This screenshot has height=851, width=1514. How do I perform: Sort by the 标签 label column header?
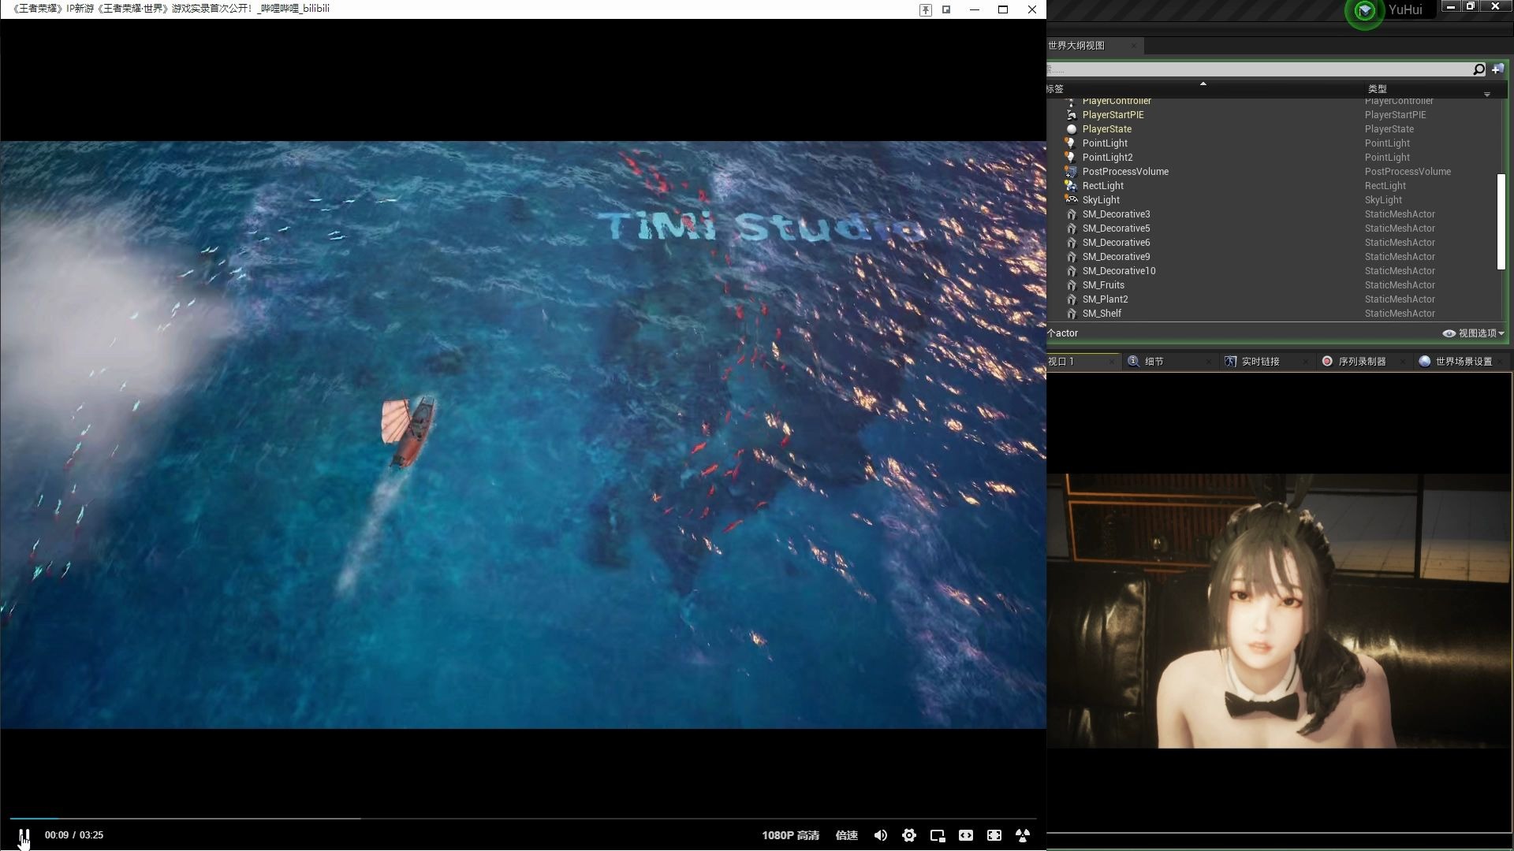[1055, 89]
